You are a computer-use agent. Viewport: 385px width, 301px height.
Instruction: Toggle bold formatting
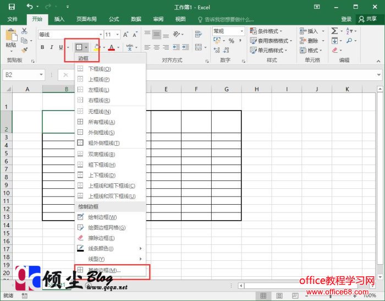(42, 47)
